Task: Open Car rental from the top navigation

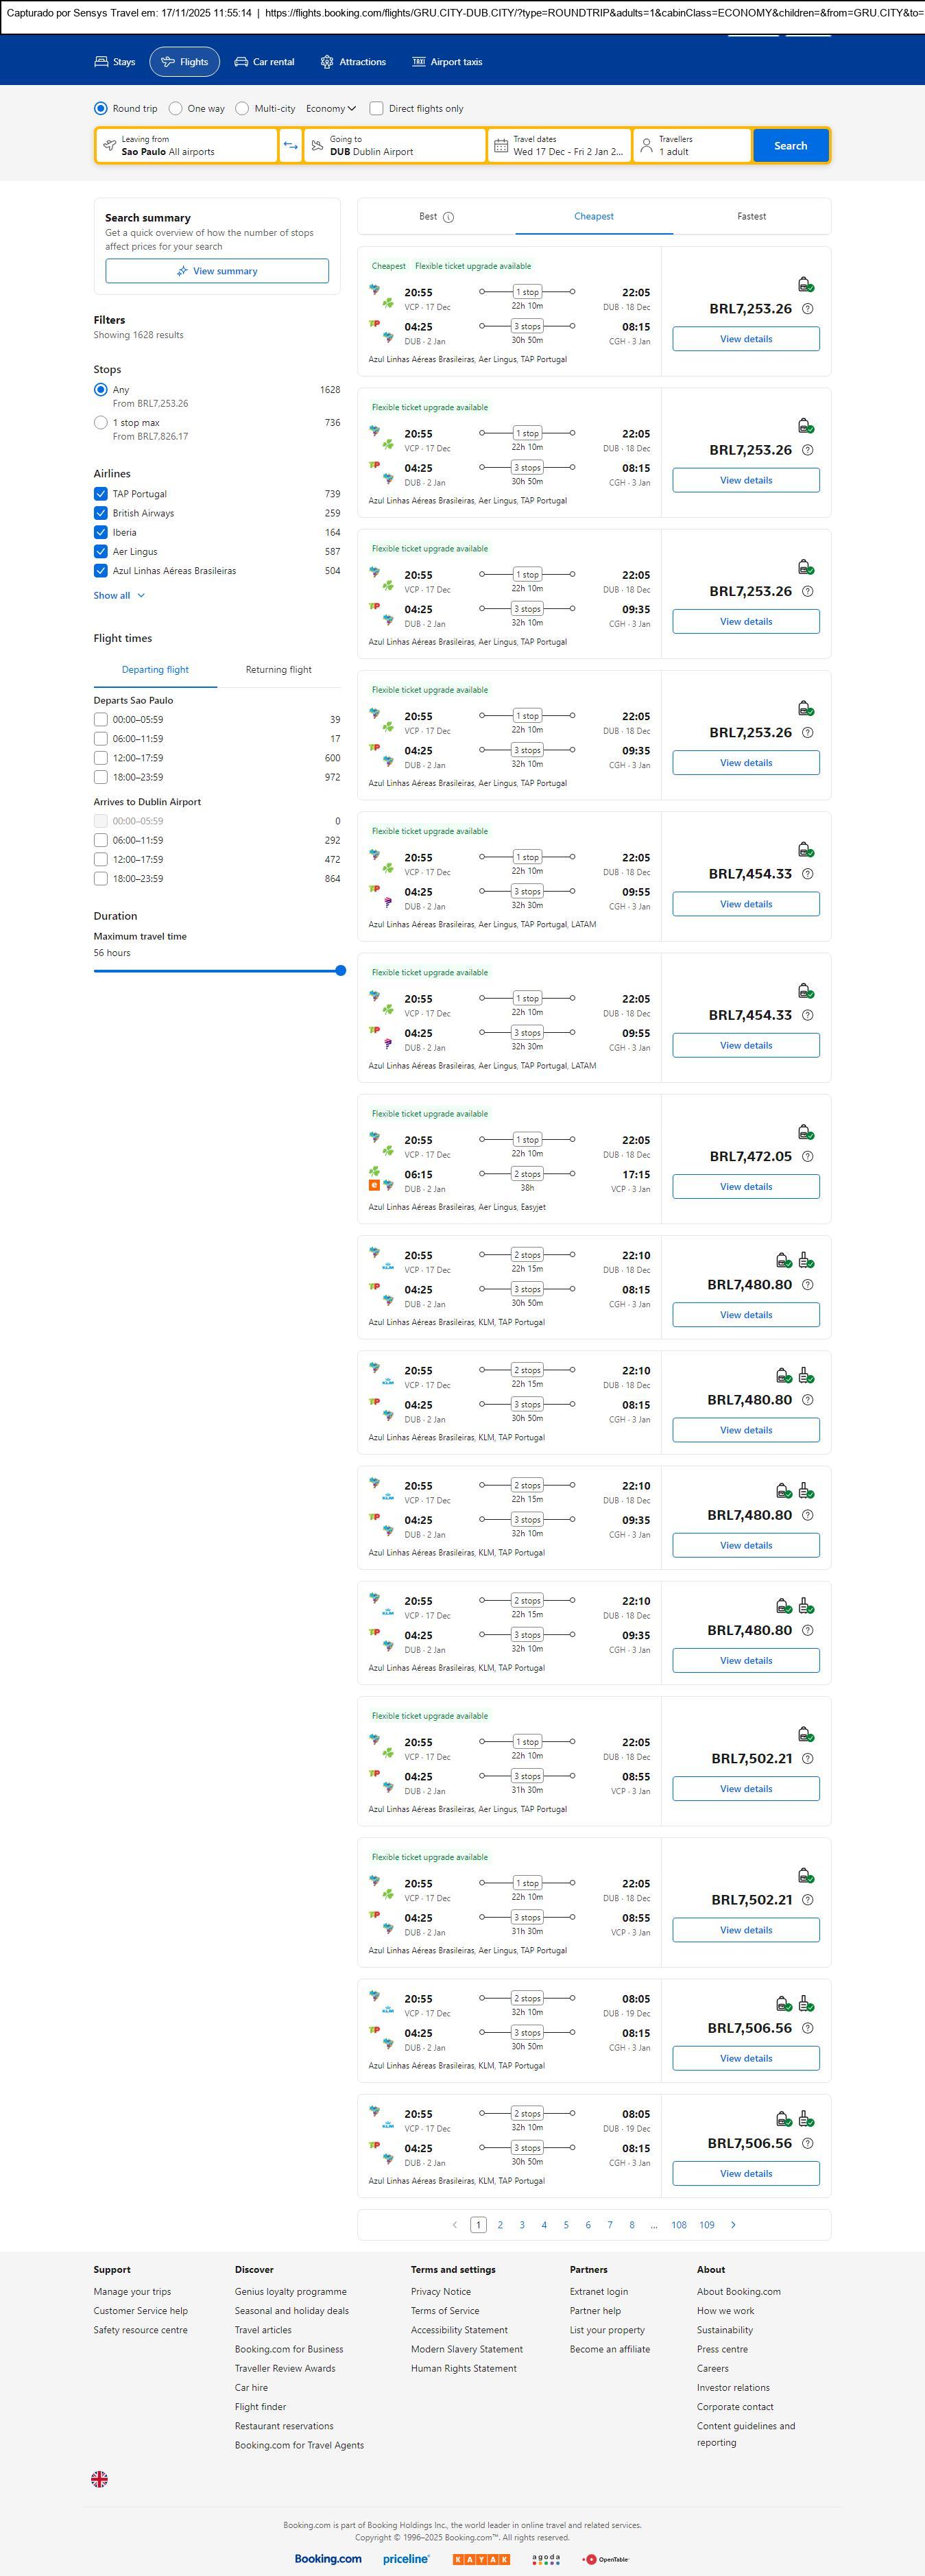Action: pyautogui.click(x=264, y=62)
